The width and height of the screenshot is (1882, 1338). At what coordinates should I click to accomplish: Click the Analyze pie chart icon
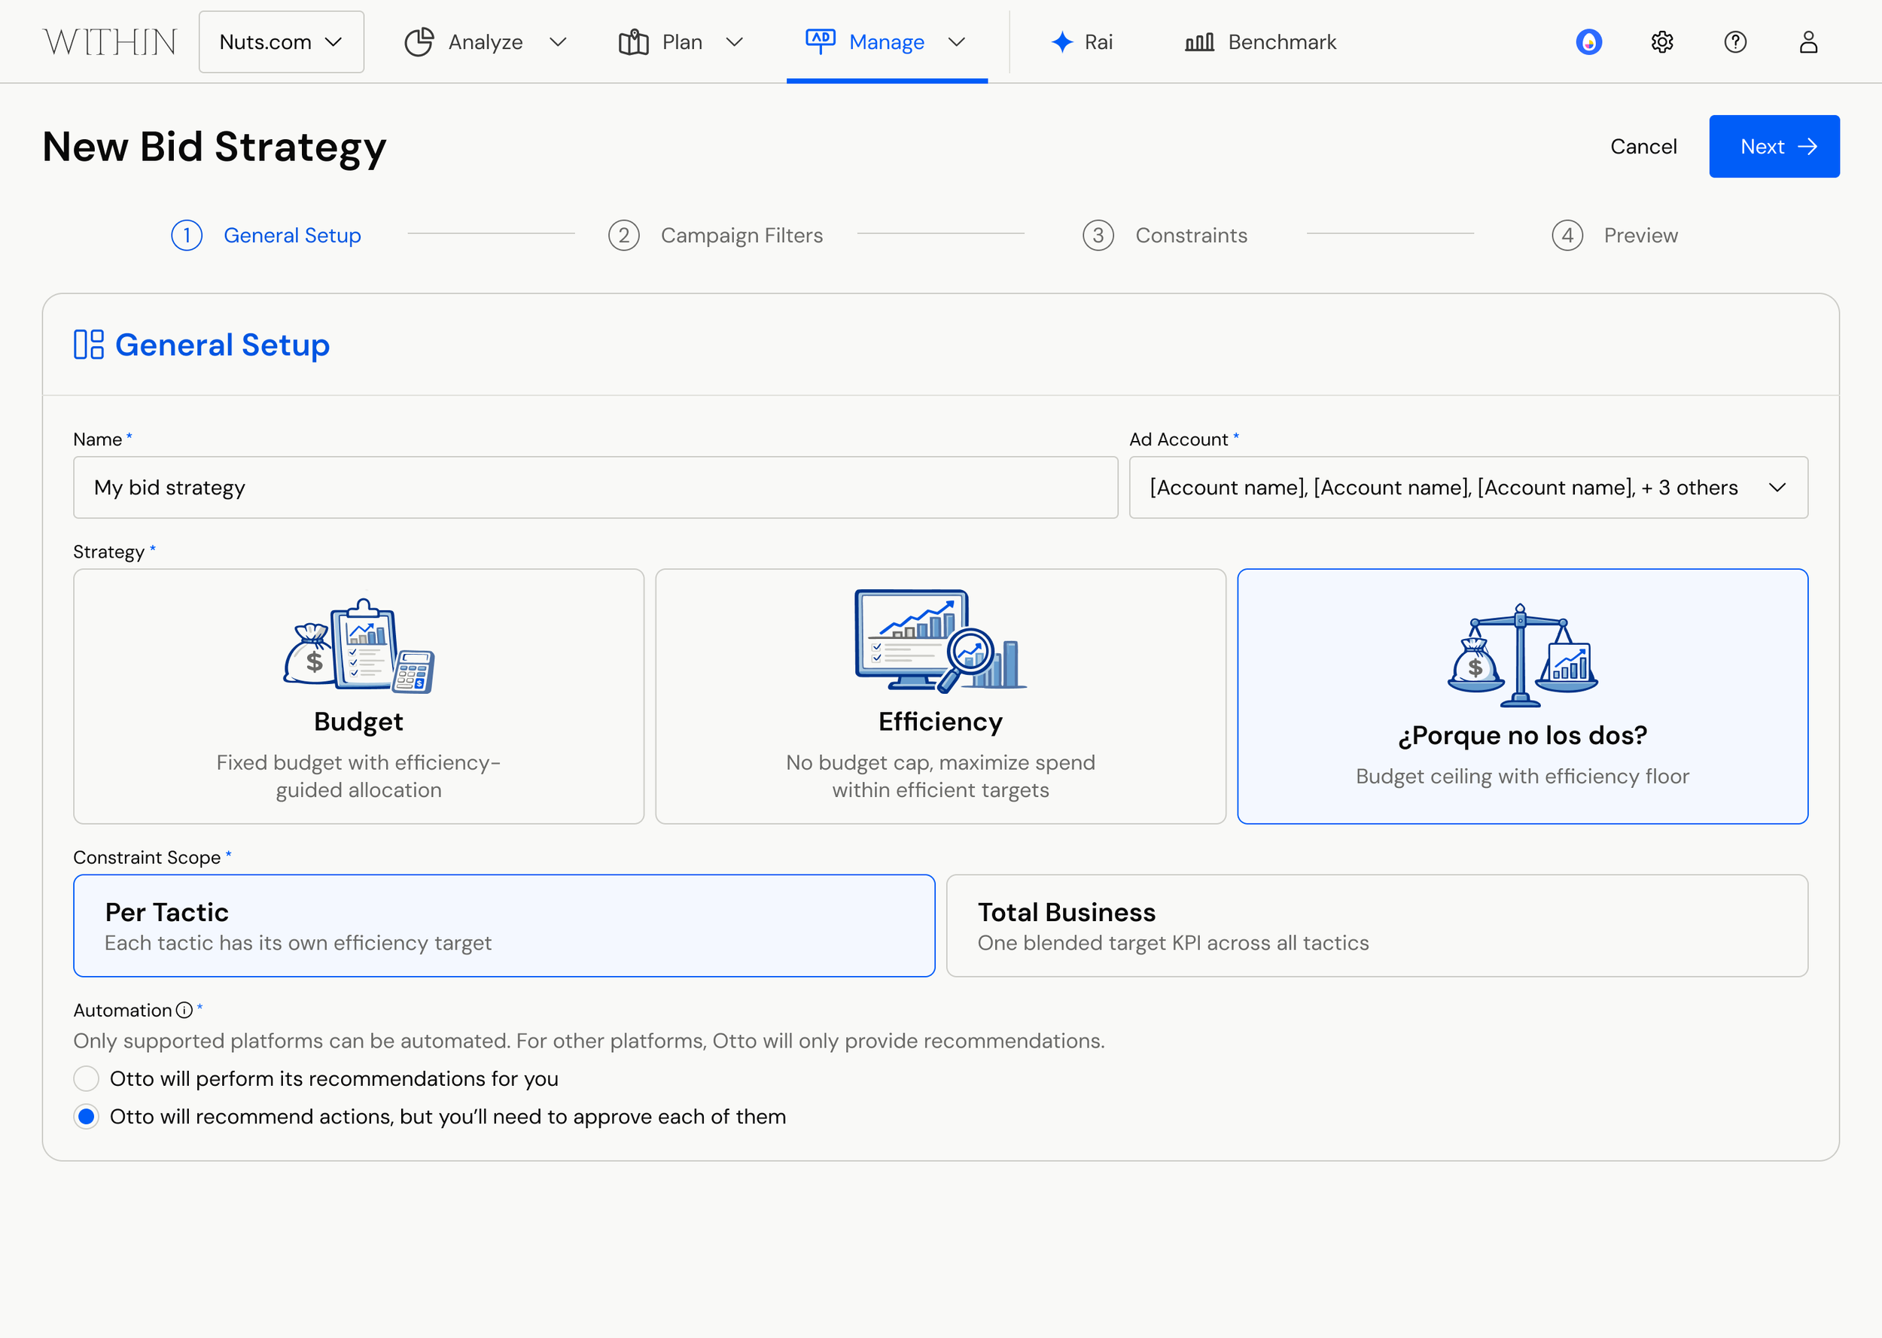(419, 42)
